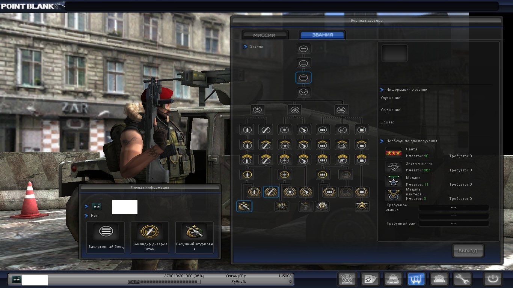
Task: Click the Лента ribbon requirement icon
Action: (x=394, y=153)
